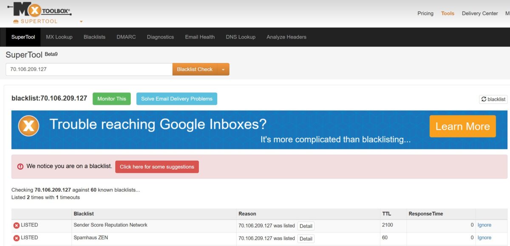Run the Blacklist Check

pyautogui.click(x=195, y=69)
